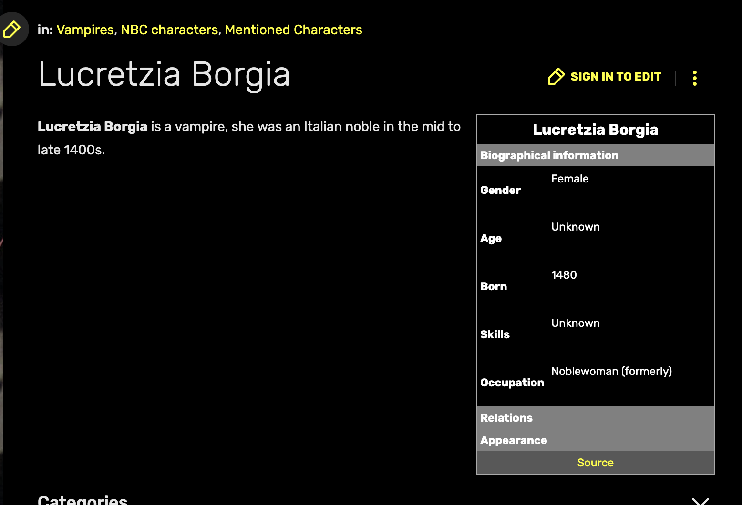Follow the Source link in the infobox
This screenshot has width=742, height=505.
(x=595, y=463)
